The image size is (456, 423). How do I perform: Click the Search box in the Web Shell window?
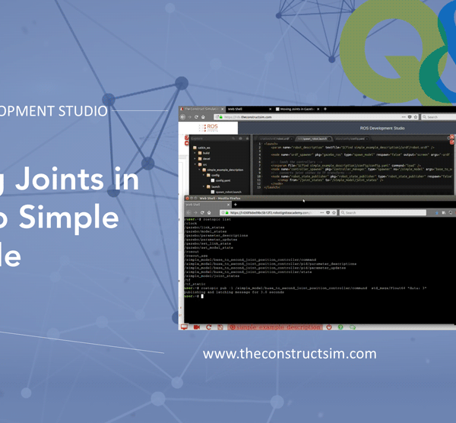[x=383, y=212]
